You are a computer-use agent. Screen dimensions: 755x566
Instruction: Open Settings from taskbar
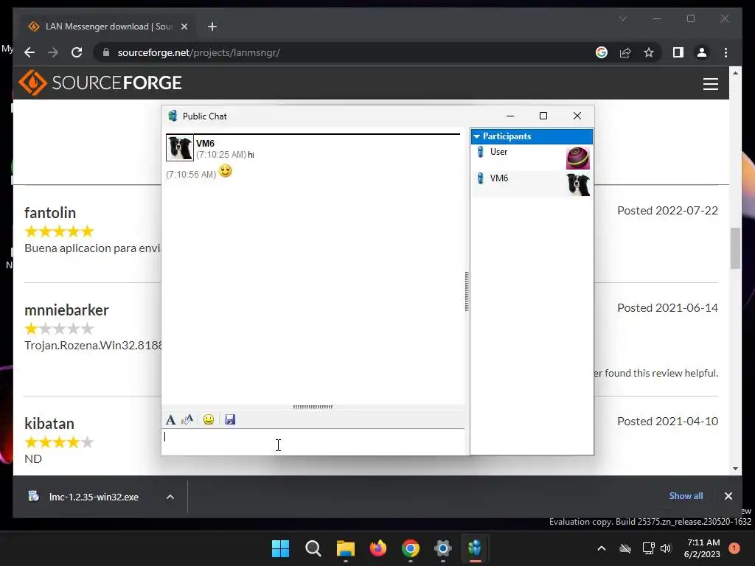pyautogui.click(x=443, y=548)
